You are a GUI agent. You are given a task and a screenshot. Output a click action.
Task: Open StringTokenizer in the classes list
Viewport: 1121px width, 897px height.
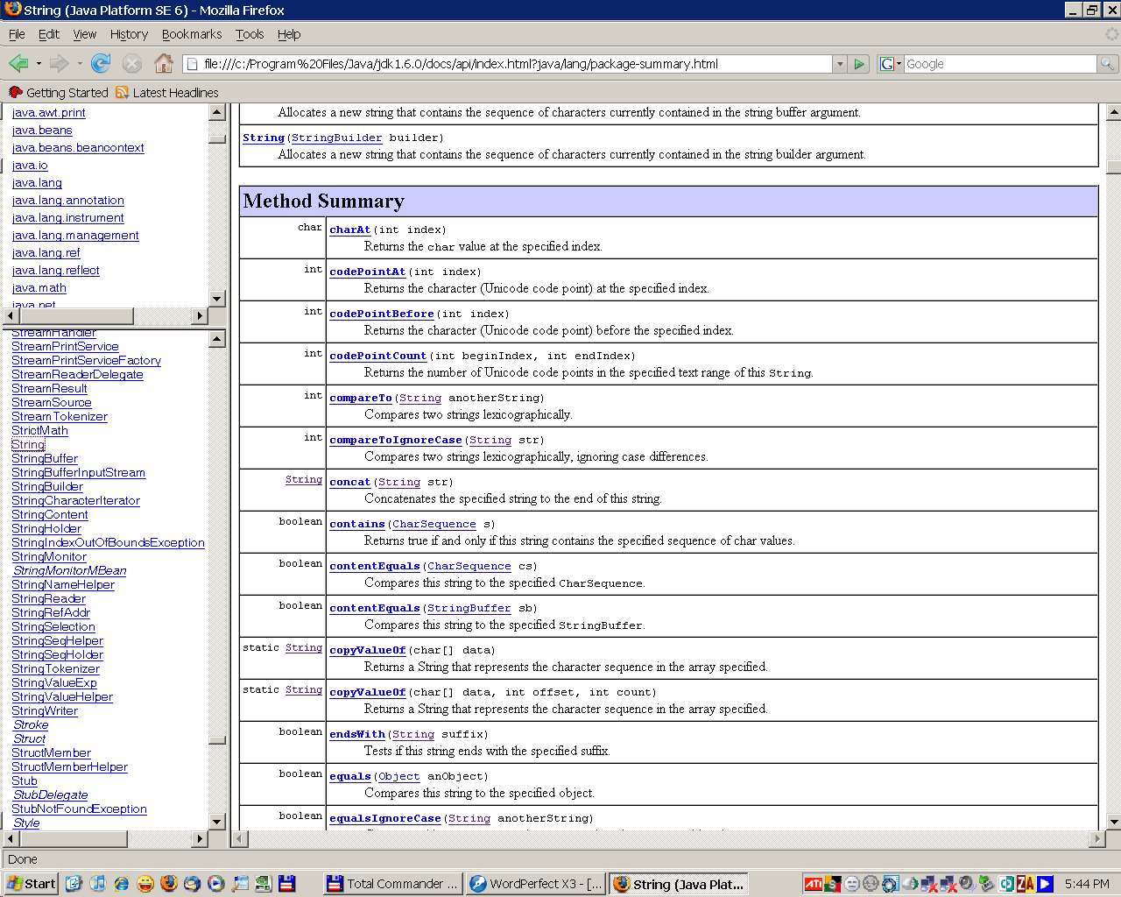click(x=56, y=668)
